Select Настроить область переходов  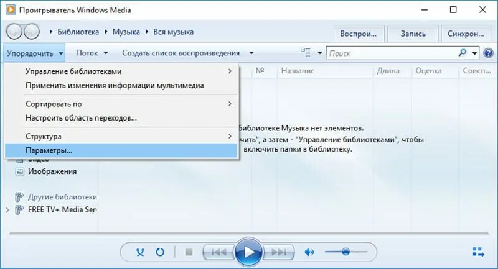point(121,118)
